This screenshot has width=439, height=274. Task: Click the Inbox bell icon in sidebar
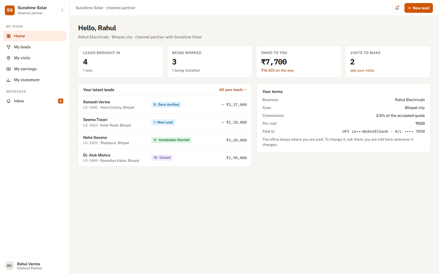[9, 101]
